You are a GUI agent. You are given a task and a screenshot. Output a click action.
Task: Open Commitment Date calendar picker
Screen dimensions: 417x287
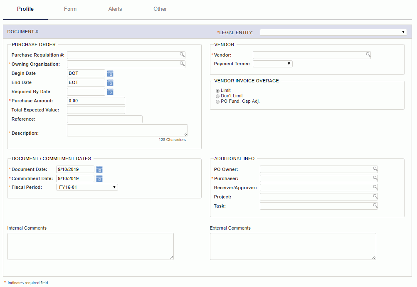click(99, 179)
